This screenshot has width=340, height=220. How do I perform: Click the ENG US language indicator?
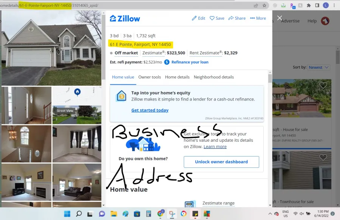[x=285, y=214]
